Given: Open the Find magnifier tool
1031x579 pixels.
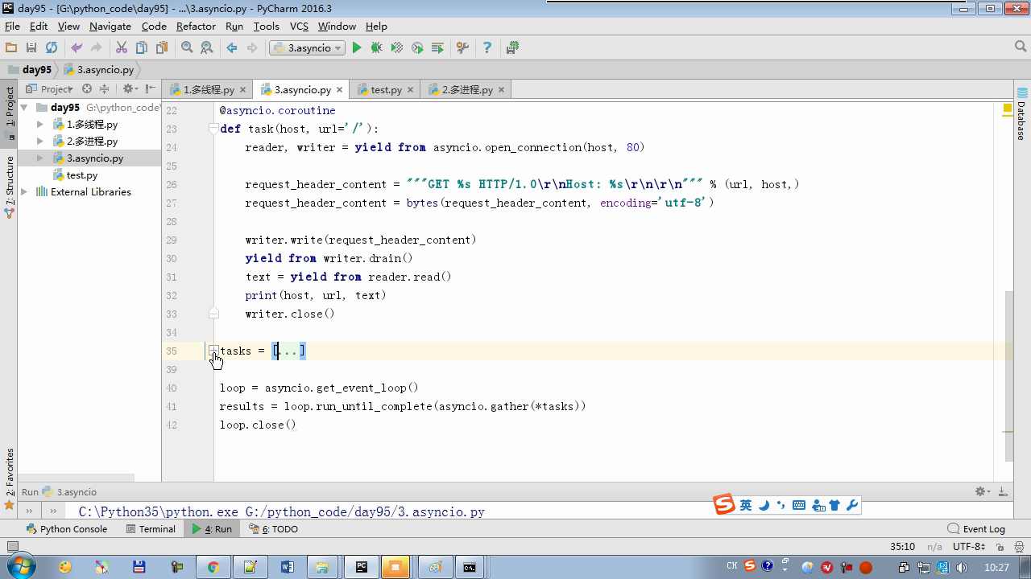Looking at the screenshot, I should [x=187, y=48].
